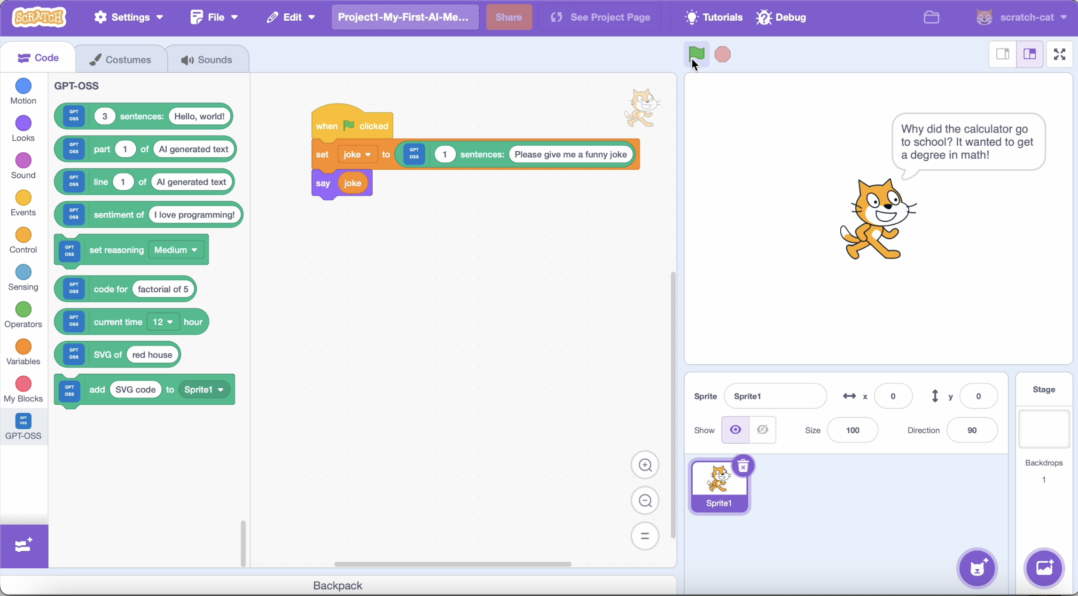Show sprite using the eye icon
This screenshot has width=1078, height=596.
coord(735,430)
